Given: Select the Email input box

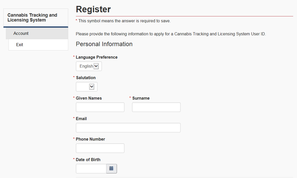Looking at the screenshot, I should pos(128,128).
